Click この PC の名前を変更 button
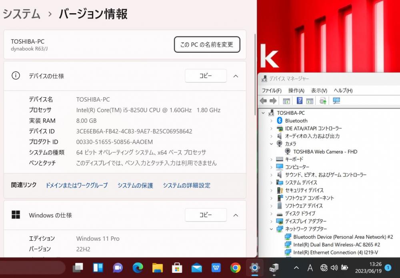Screen dimensions: 400x278 (207, 45)
